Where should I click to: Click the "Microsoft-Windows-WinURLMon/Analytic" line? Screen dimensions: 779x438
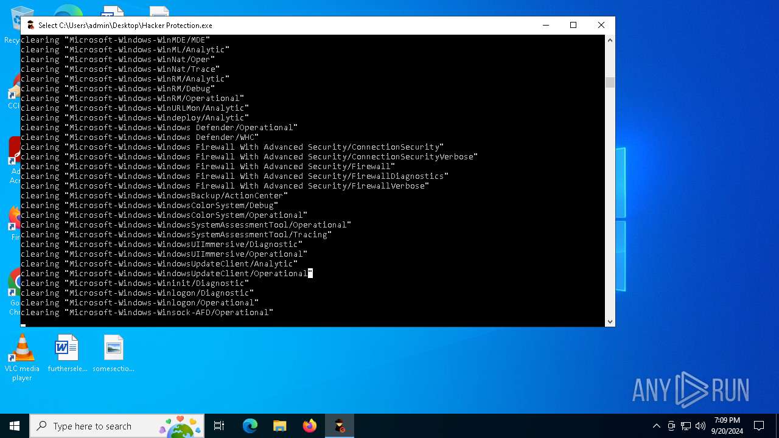pos(135,108)
